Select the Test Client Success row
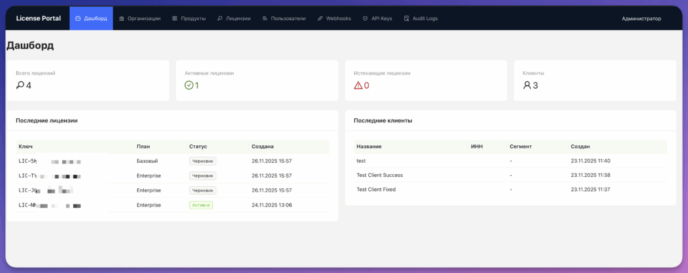 coord(511,175)
